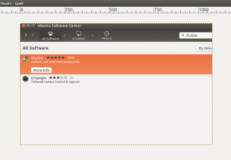
Task: Click the back arrow in Software Center
Action: tap(26, 35)
